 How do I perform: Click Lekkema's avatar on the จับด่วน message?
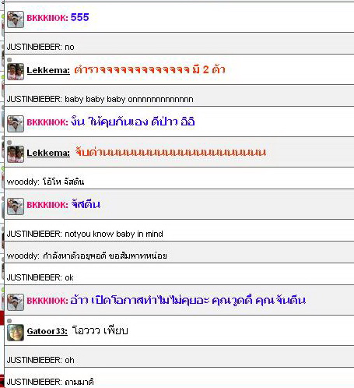point(16,154)
